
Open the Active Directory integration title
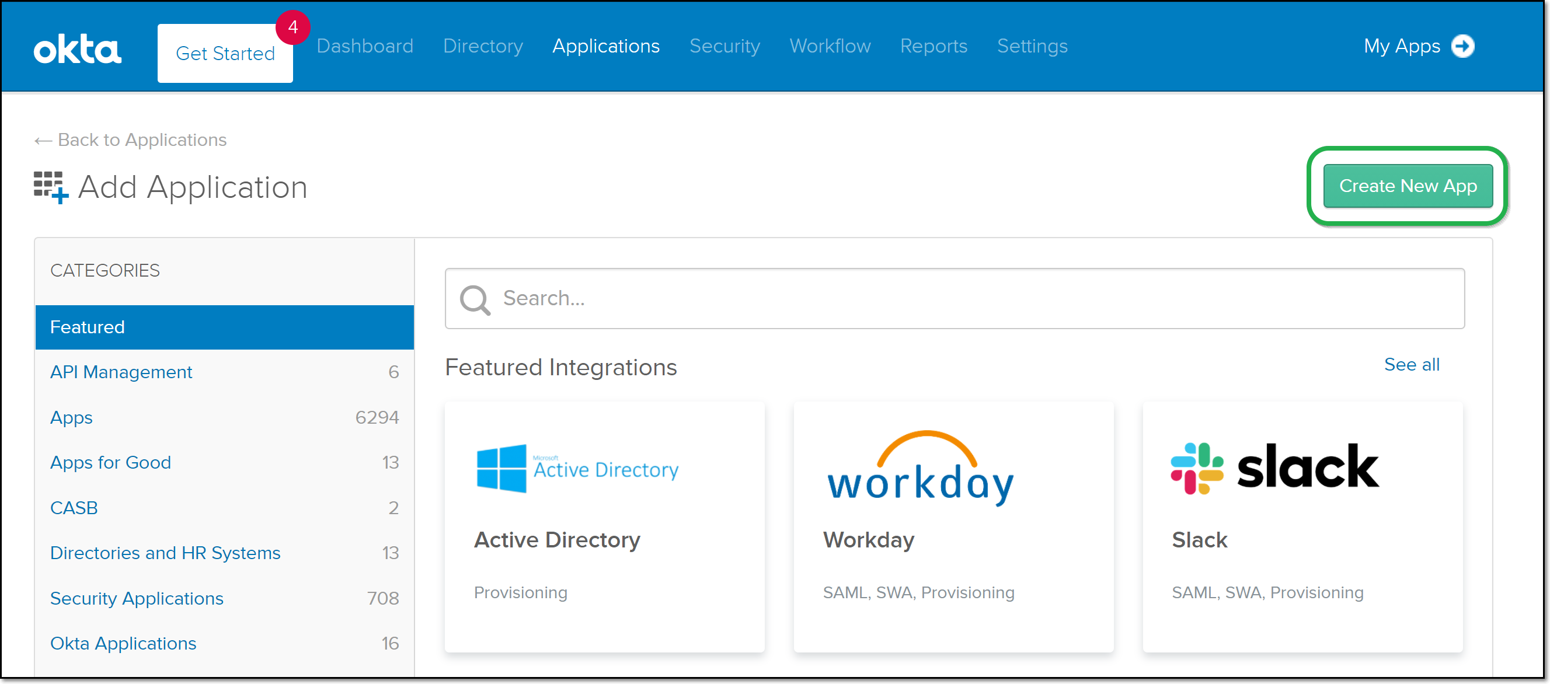556,540
